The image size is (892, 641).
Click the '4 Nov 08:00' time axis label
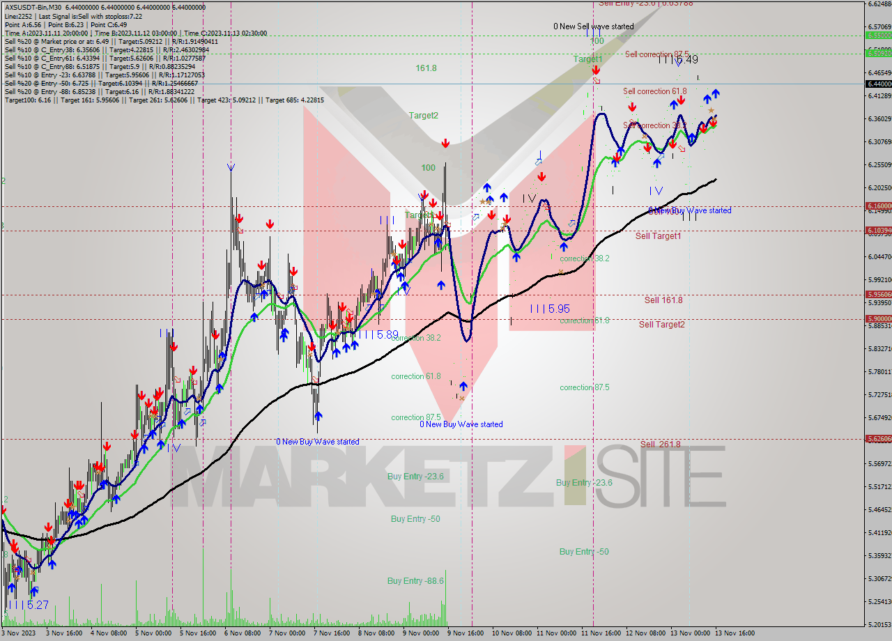109,633
